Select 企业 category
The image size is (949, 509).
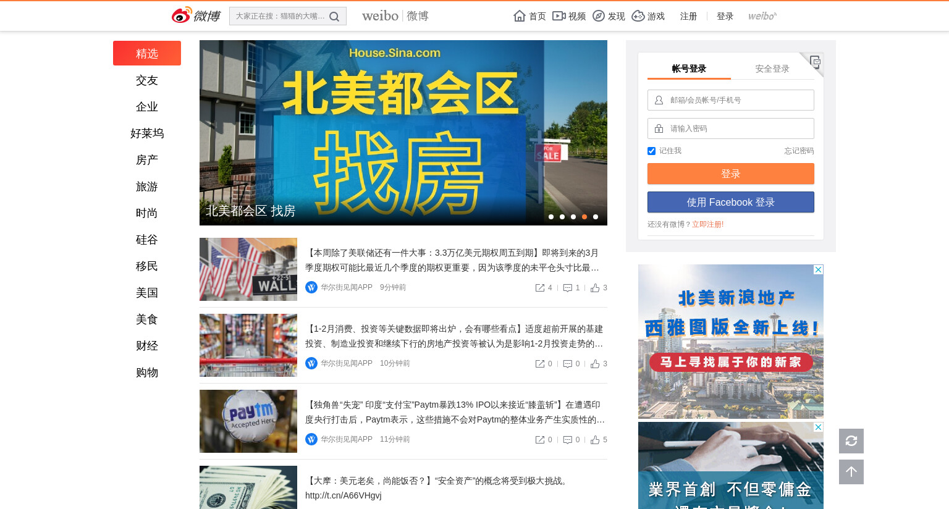[147, 107]
